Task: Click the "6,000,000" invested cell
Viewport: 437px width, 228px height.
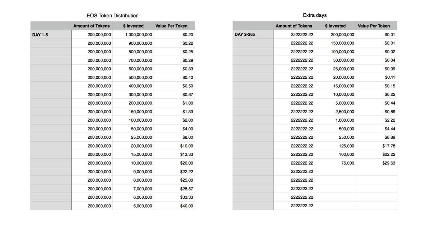Action: 133,197
